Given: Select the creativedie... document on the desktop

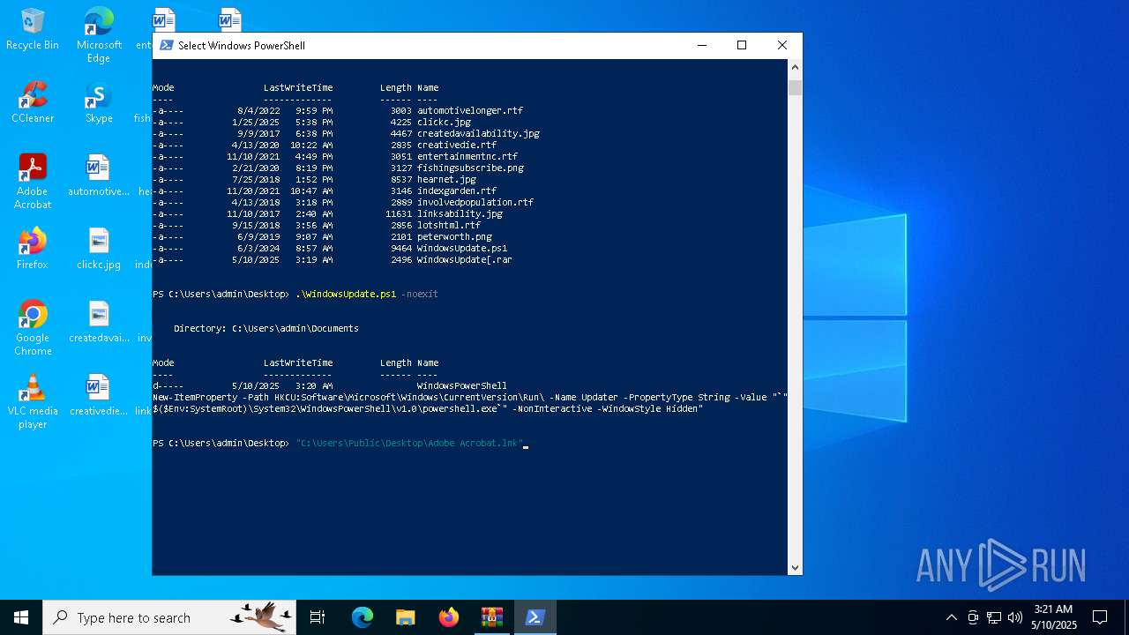Looking at the screenshot, I should point(99,395).
